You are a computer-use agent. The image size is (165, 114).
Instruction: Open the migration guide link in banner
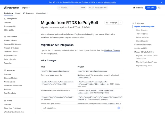[x=110, y=2]
